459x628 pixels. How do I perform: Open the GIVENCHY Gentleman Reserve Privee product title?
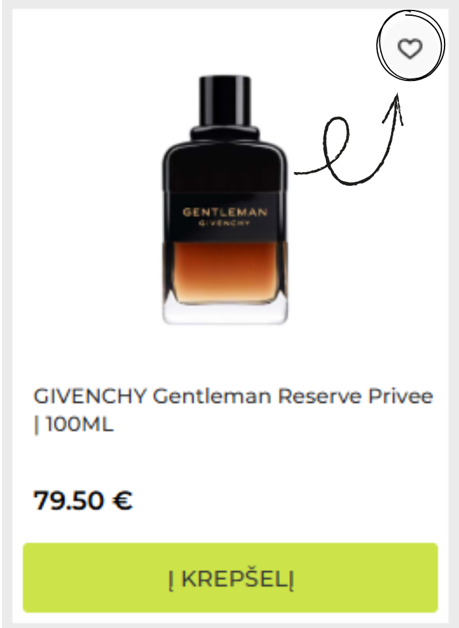click(x=233, y=410)
